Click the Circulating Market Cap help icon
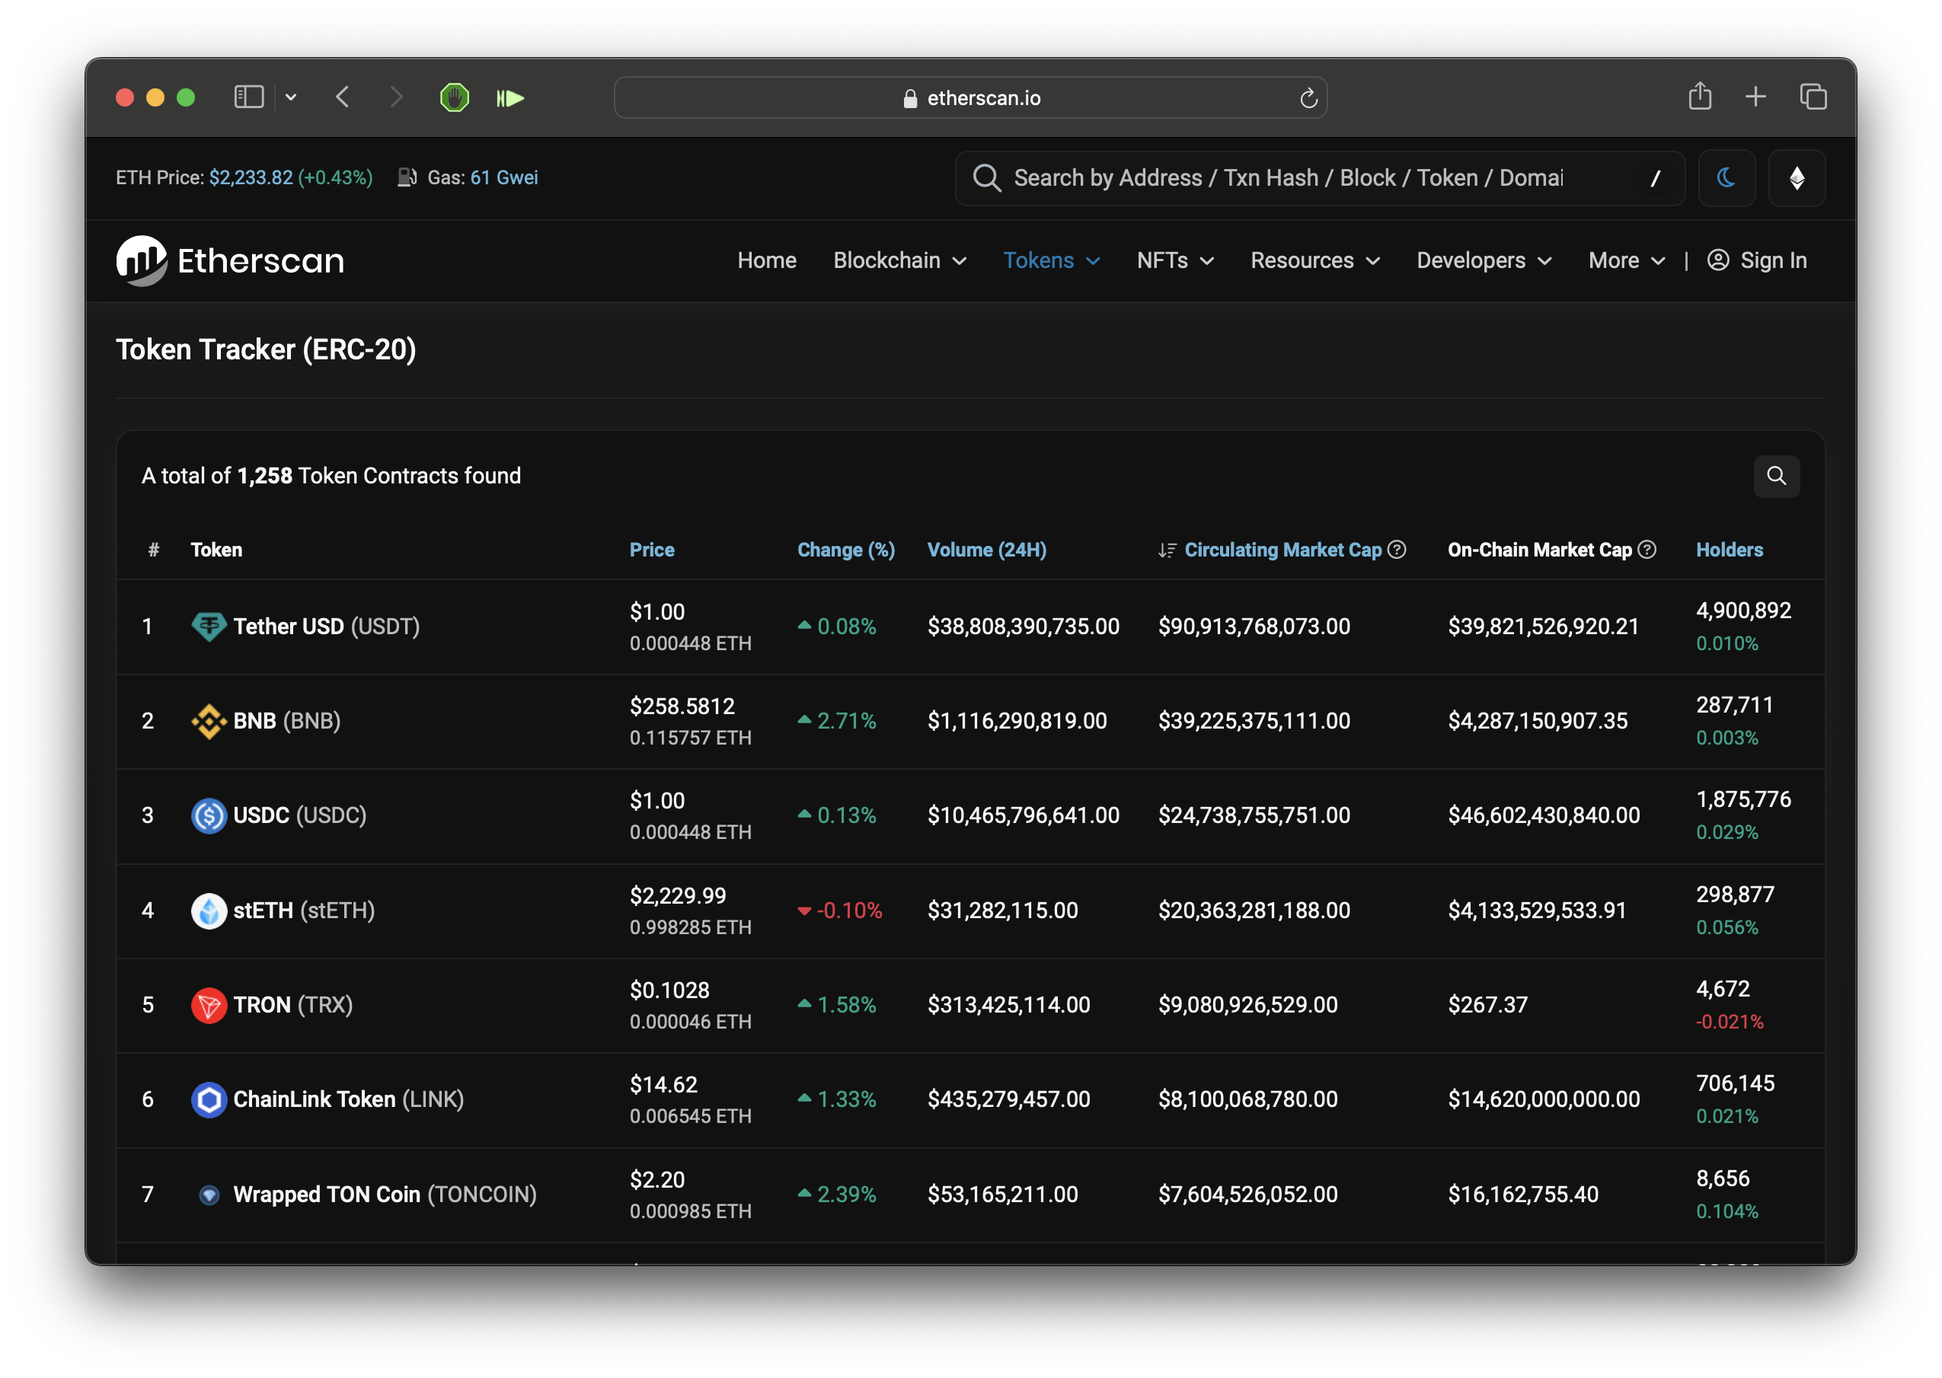 click(x=1396, y=550)
